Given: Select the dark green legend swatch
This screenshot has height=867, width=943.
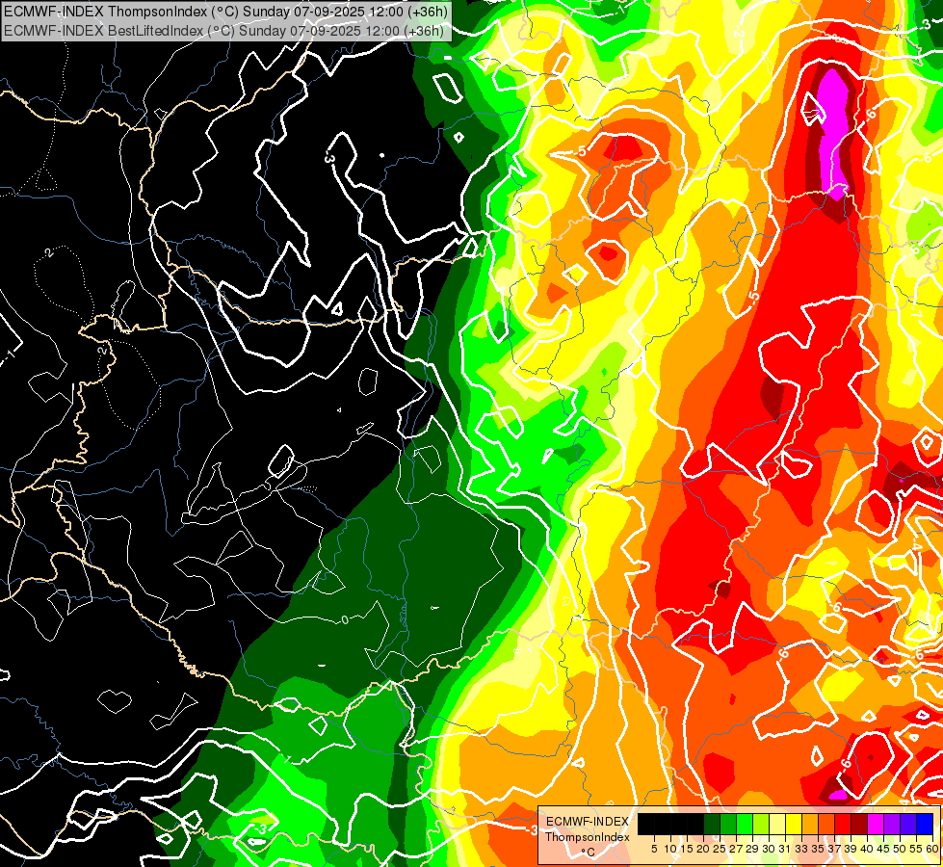Looking at the screenshot, I should (x=712, y=824).
